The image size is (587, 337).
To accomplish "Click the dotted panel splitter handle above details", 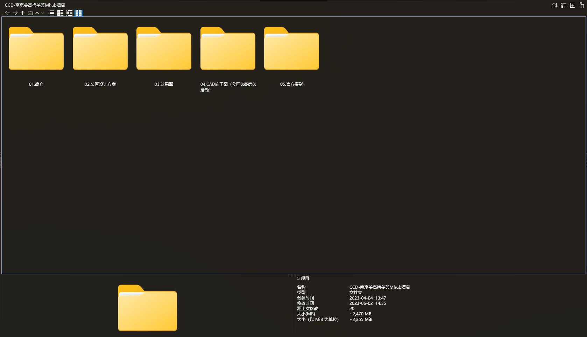I will tap(293, 275).
